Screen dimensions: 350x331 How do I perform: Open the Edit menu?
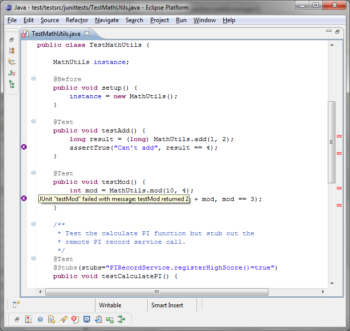pyautogui.click(x=29, y=20)
